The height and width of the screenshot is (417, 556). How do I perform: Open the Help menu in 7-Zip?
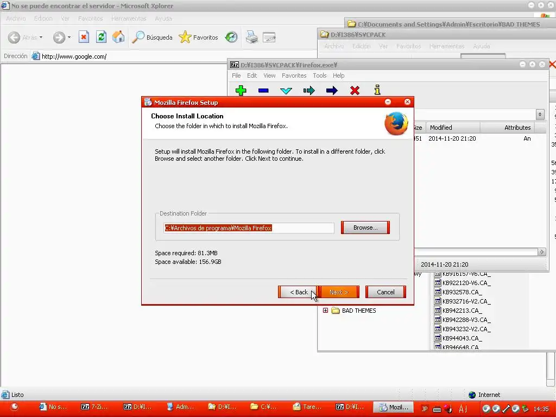(338, 75)
